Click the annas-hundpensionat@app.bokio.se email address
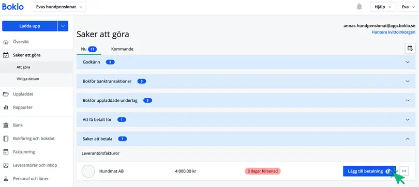The height and width of the screenshot is (187, 419). pyautogui.click(x=380, y=26)
